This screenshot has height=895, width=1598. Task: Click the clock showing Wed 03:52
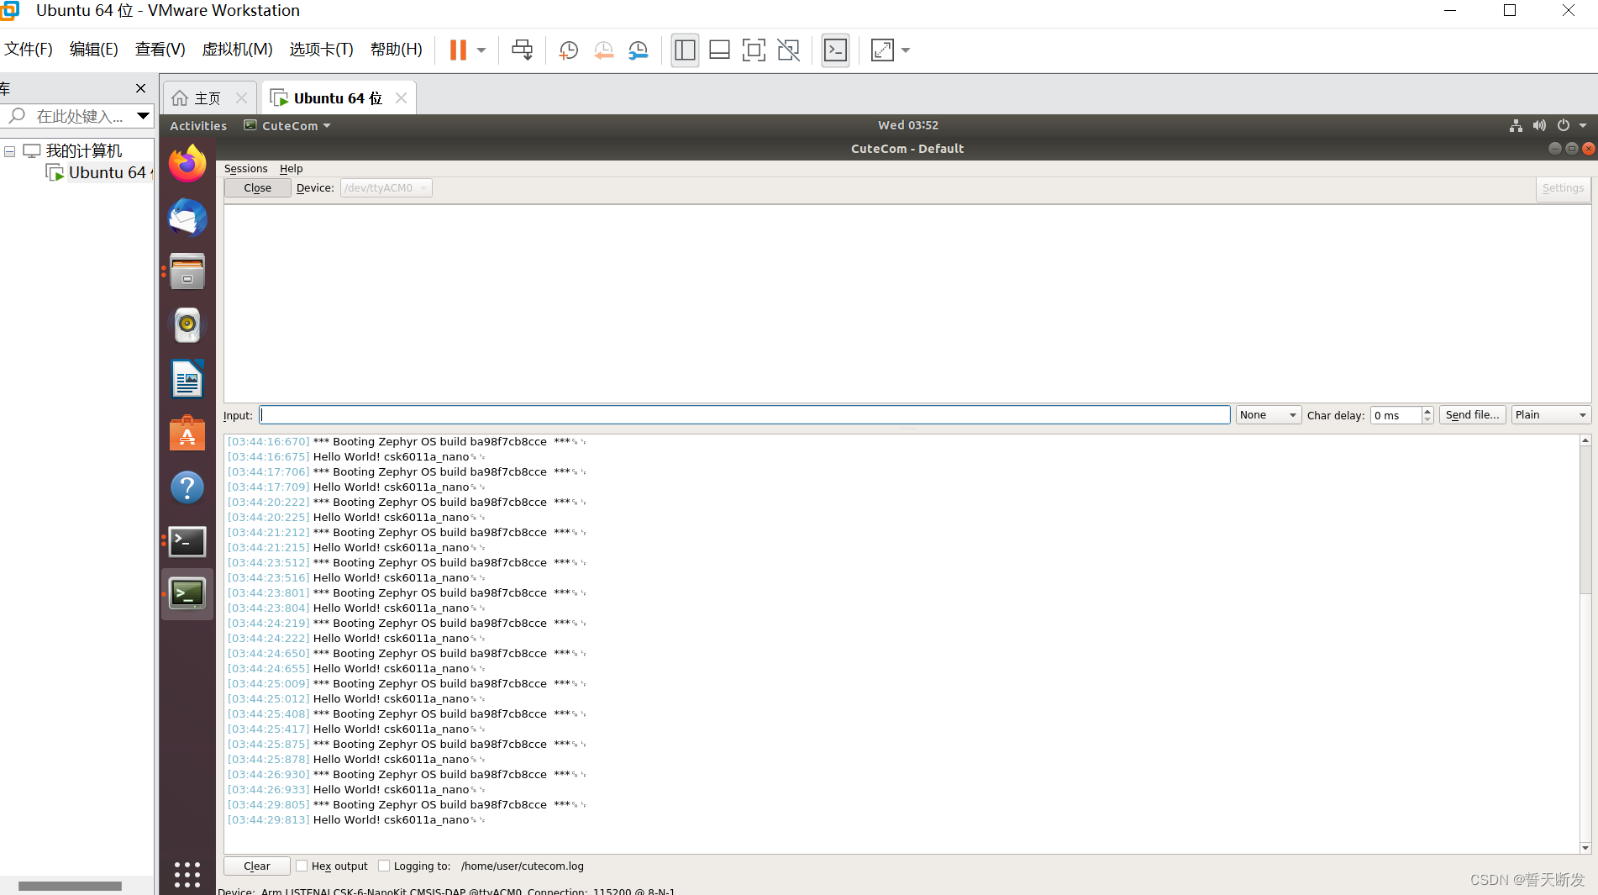coord(908,125)
